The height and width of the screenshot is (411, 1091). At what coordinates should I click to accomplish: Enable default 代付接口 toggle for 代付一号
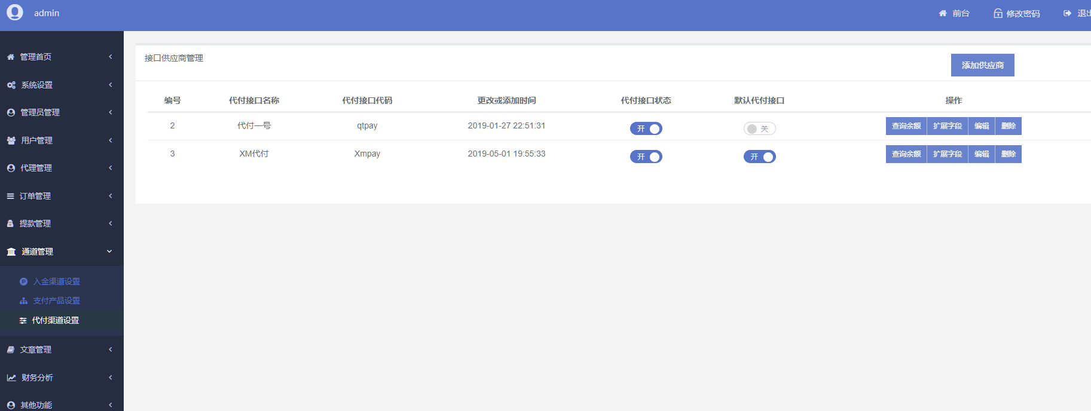click(759, 128)
